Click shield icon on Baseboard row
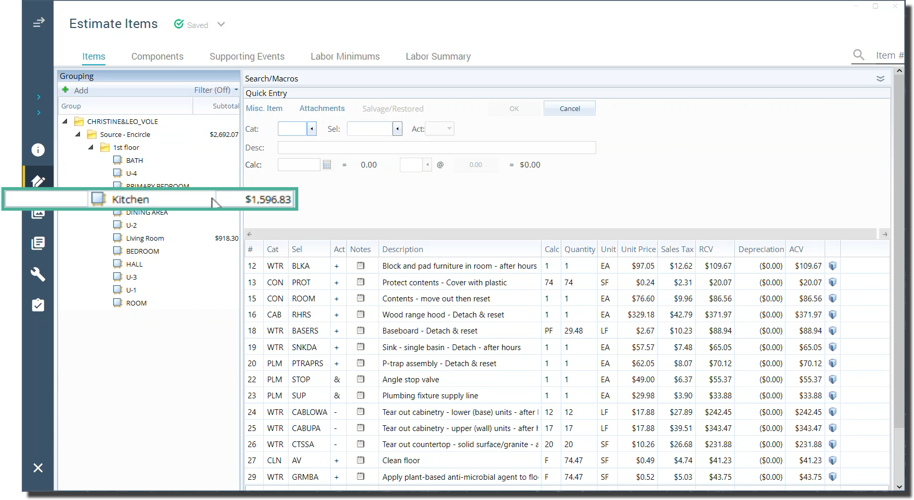This screenshot has height=500, width=914. point(832,330)
